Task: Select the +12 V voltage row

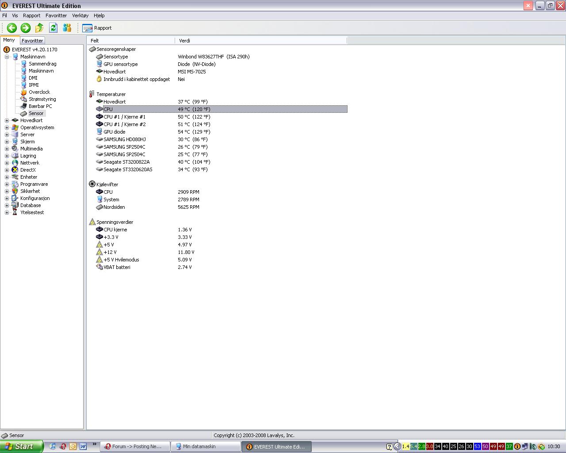Action: coord(218,252)
